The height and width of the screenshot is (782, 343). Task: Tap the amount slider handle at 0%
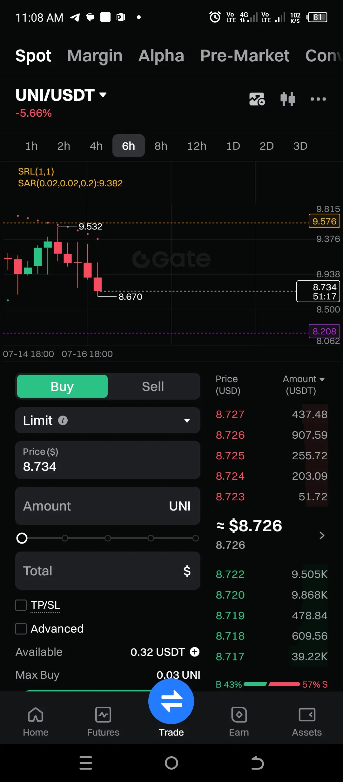tap(22, 538)
